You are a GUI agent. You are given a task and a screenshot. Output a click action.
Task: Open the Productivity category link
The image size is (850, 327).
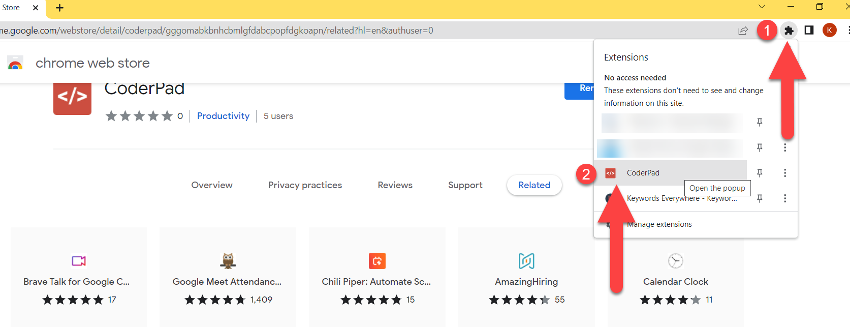223,116
